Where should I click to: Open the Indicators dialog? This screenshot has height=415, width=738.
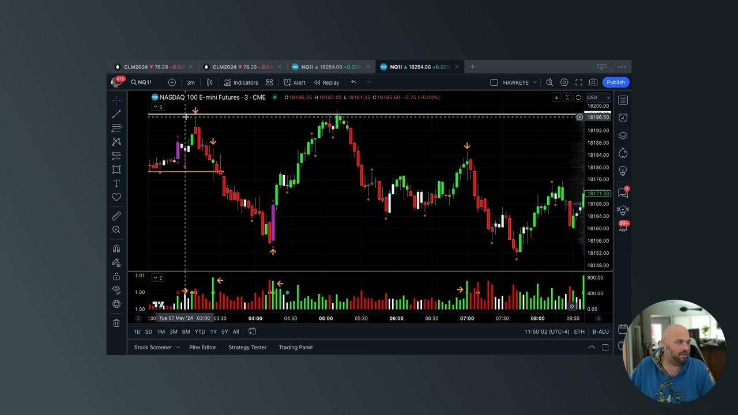[241, 82]
